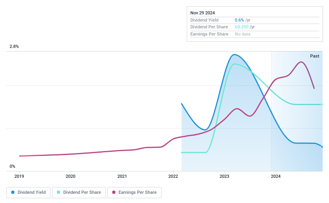Click the Nov 29 2024 tooltip date

coord(203,13)
